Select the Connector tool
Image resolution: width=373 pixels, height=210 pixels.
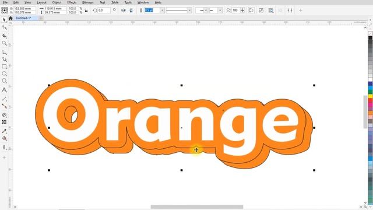(x=4, y=106)
